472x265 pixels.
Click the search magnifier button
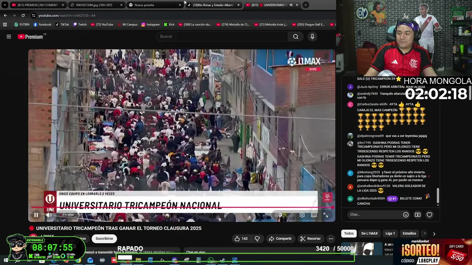tap(296, 36)
